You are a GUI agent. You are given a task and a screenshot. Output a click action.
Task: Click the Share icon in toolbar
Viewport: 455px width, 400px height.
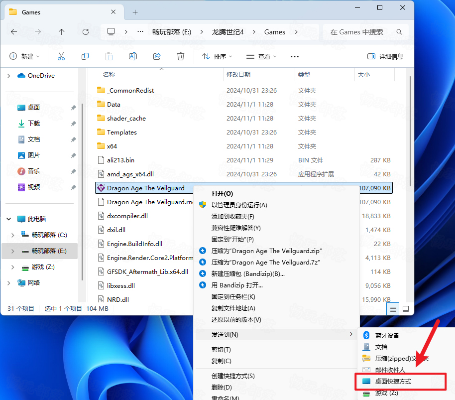click(157, 56)
